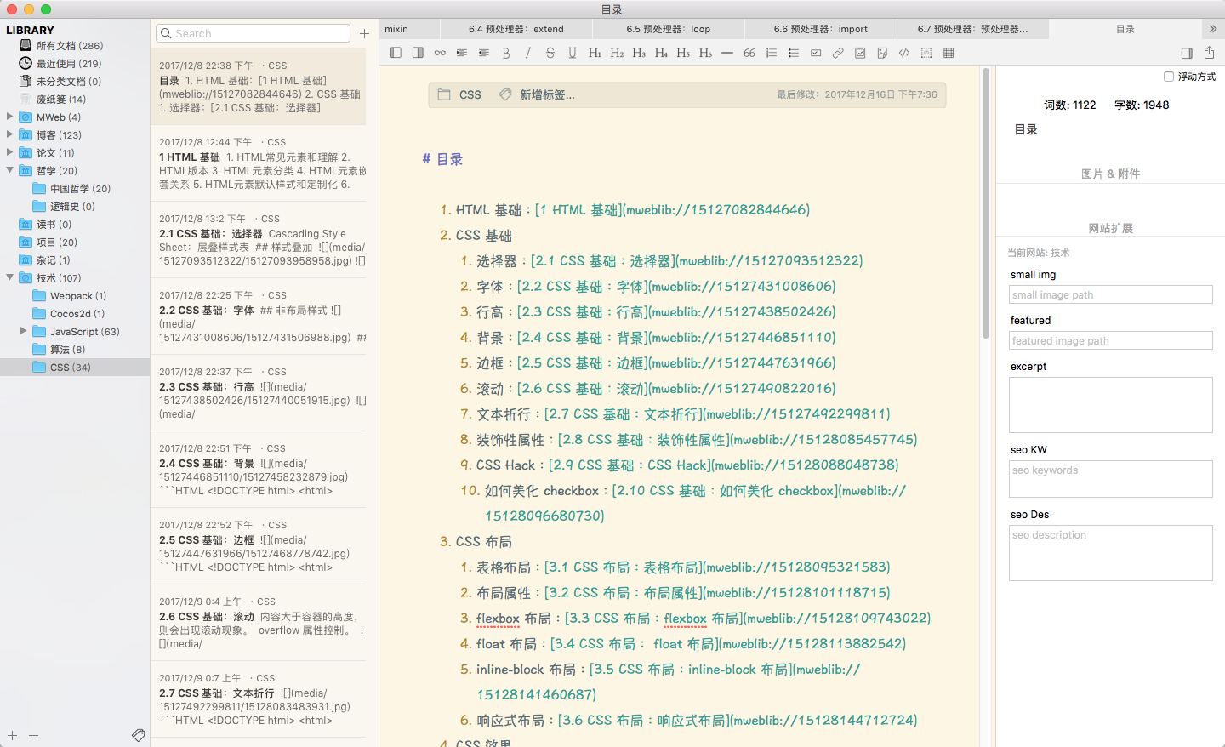Insert a table
This screenshot has width=1225, height=747.
coord(949,53)
